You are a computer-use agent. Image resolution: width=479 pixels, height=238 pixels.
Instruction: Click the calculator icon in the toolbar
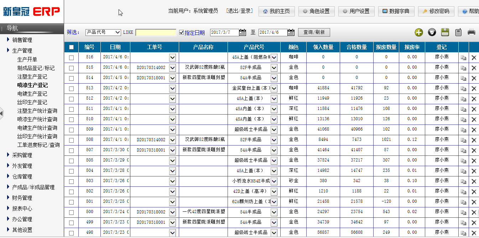458,32
